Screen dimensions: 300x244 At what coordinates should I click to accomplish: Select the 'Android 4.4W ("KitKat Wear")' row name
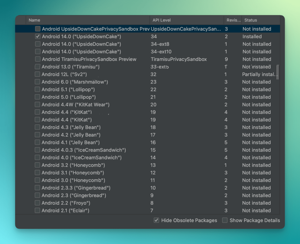point(76,105)
